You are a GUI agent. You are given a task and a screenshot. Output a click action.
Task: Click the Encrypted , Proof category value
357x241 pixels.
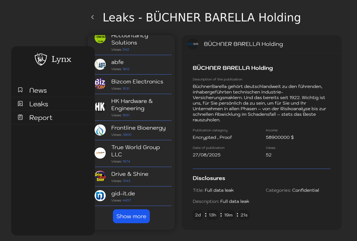212,137
